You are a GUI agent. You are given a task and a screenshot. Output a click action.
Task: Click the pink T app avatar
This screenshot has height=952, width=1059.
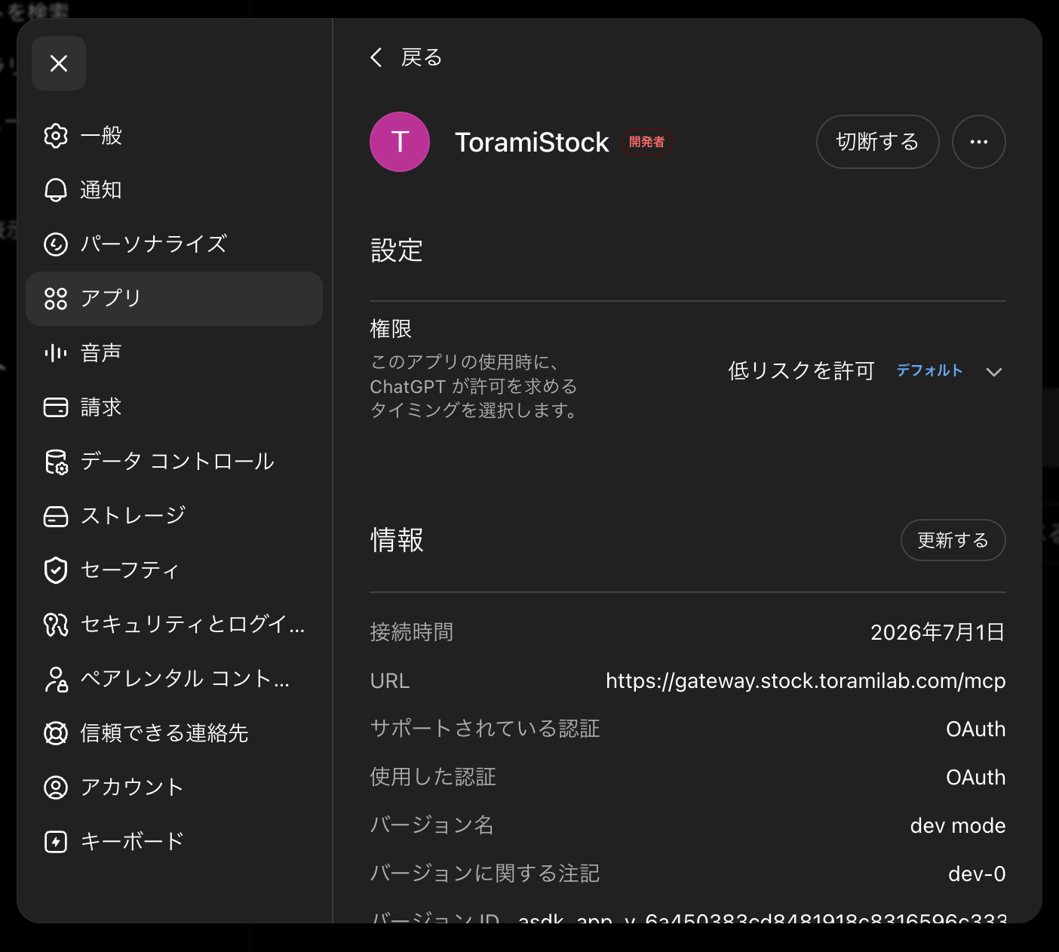pos(400,142)
